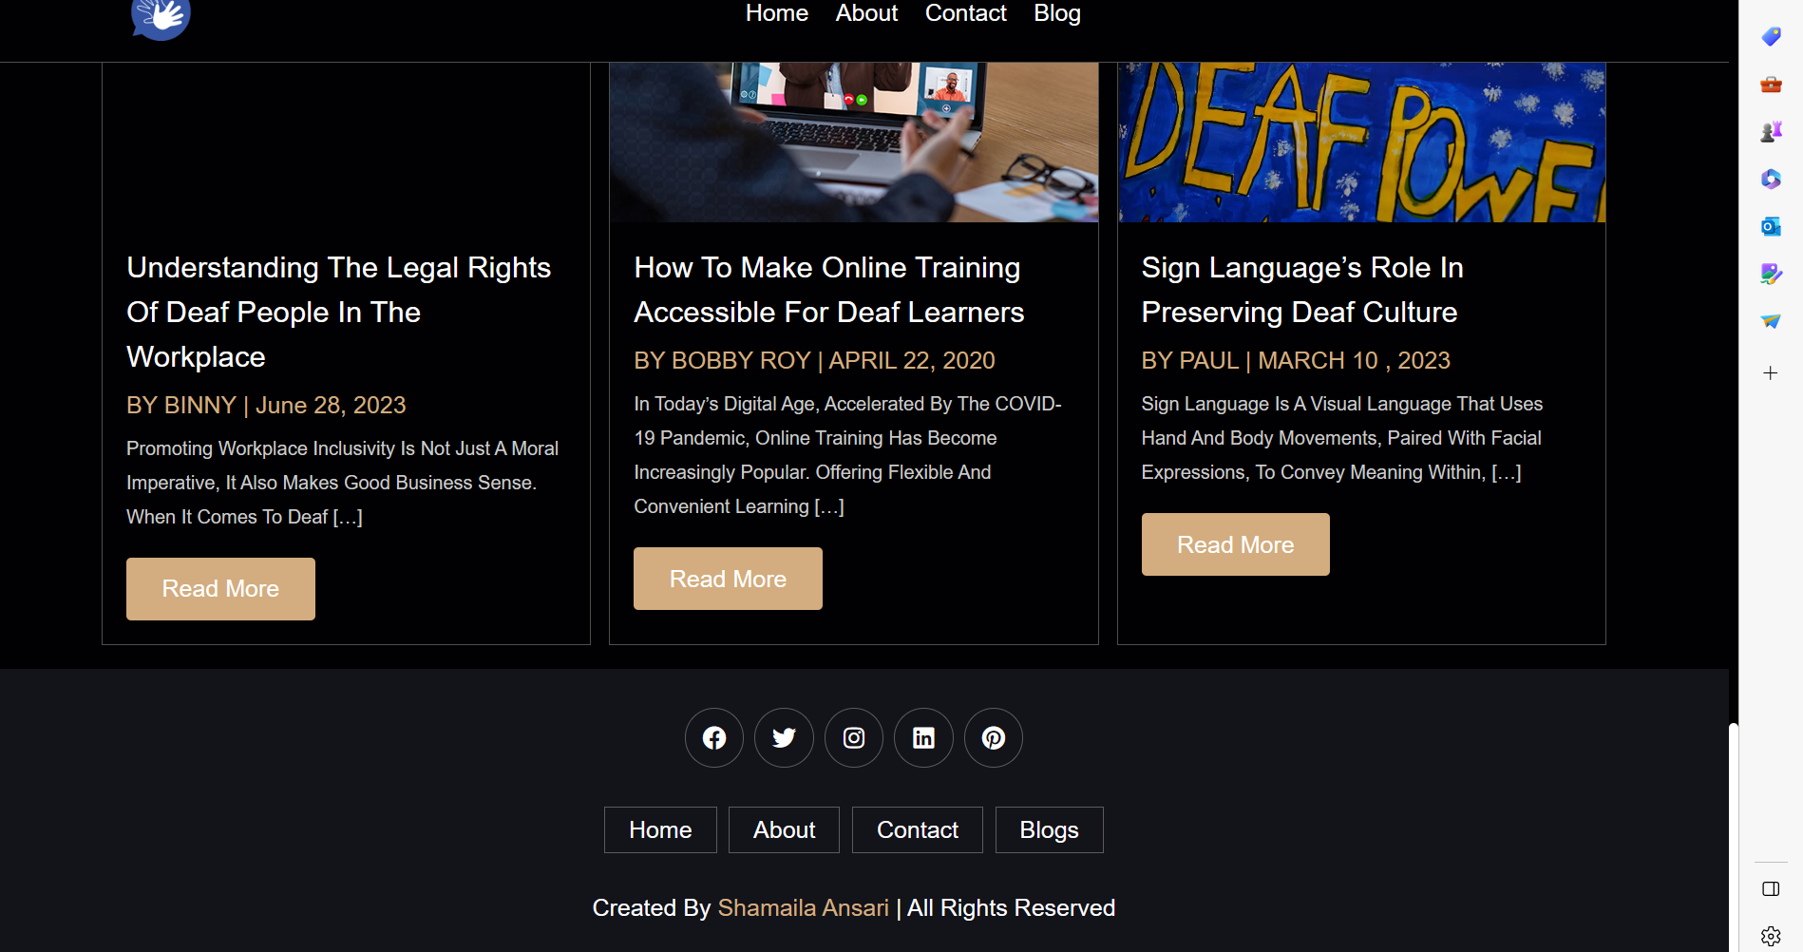Image resolution: width=1803 pixels, height=952 pixels.
Task: Read More on Legal Rights article
Action: pyautogui.click(x=220, y=589)
